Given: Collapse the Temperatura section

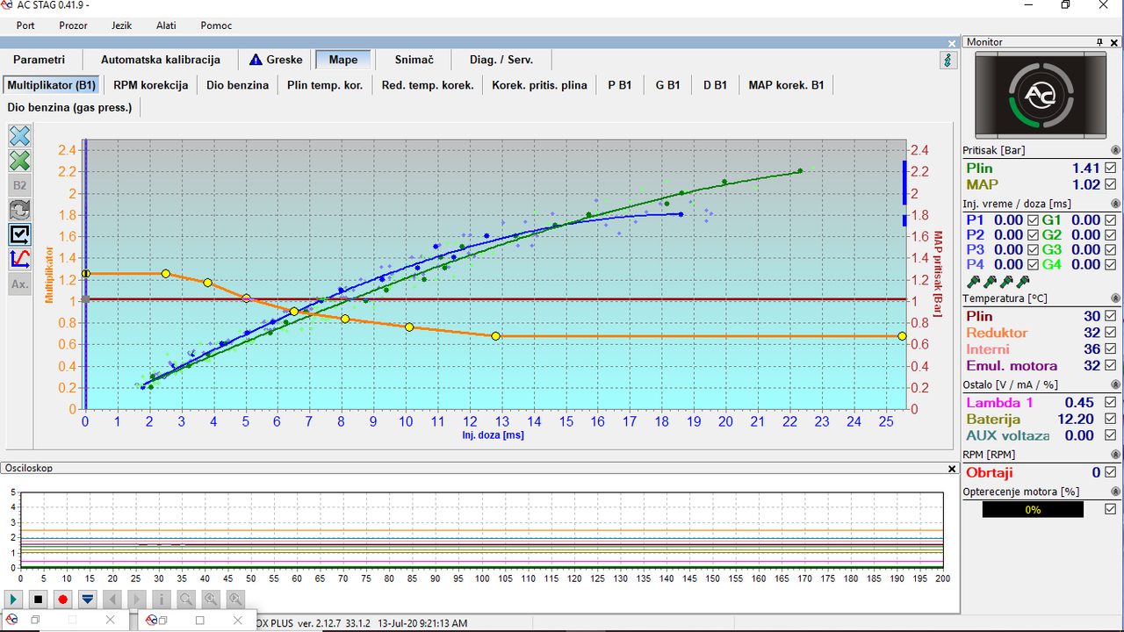Looking at the screenshot, I should (1116, 299).
